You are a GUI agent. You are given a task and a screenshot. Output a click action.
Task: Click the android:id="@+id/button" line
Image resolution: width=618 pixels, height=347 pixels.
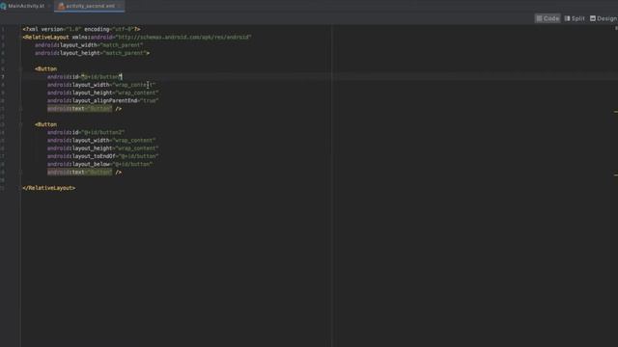coord(85,77)
